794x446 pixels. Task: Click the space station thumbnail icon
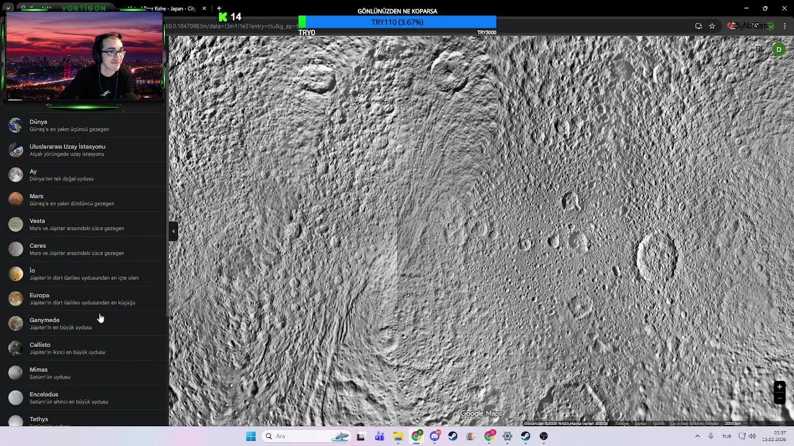pyautogui.click(x=16, y=150)
